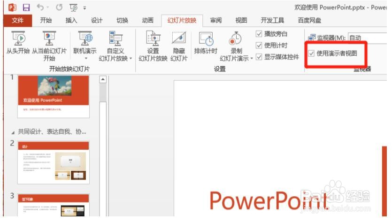Open 自定义幻灯片放映 menu
This screenshot has width=392, height=222.
115,46
